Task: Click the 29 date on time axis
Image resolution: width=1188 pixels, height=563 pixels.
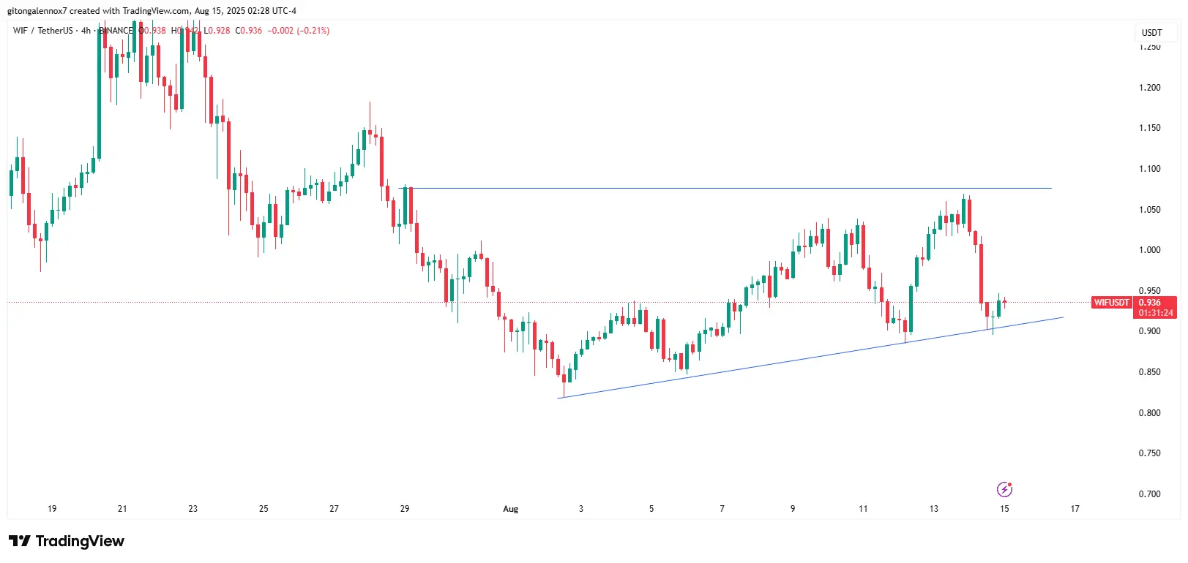Action: coord(405,509)
